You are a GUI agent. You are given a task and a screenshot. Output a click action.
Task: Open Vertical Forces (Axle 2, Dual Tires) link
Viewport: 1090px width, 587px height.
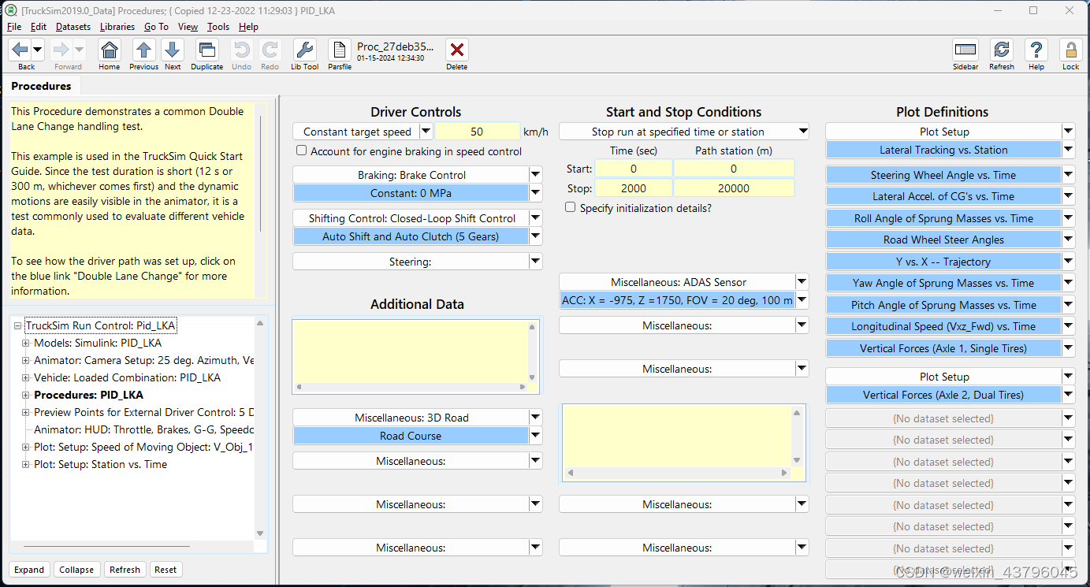pyautogui.click(x=943, y=395)
